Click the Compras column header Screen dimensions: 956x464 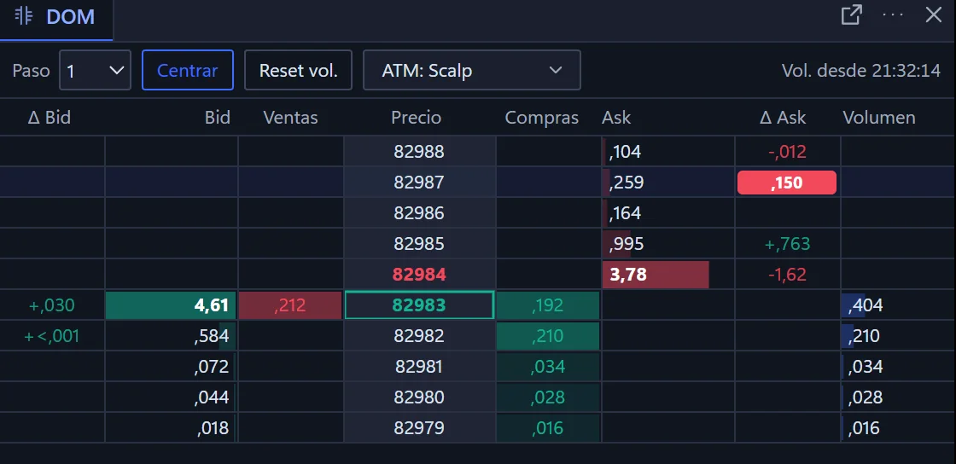541,118
